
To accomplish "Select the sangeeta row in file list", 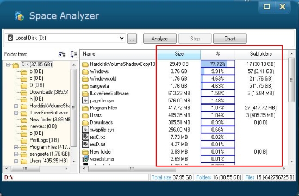I will click(183, 86).
